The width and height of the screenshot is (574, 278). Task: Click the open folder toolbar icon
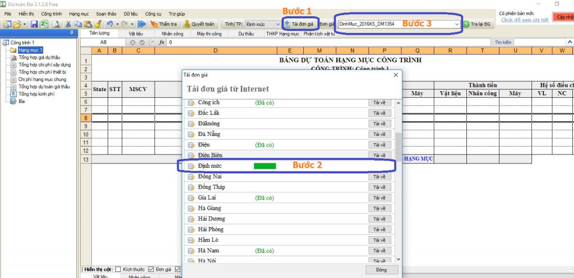[x=17, y=24]
